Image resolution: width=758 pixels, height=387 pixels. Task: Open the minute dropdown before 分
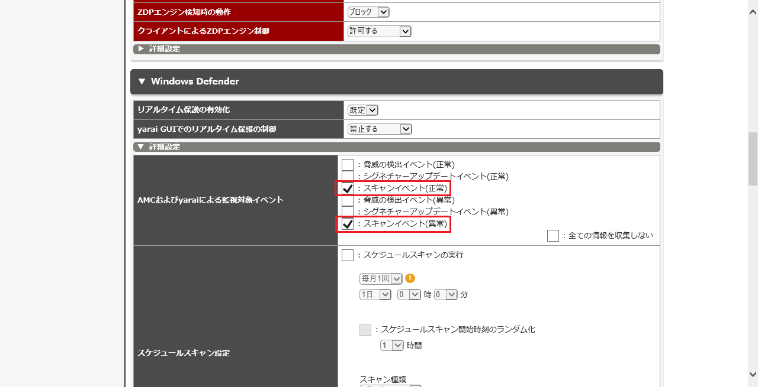click(446, 294)
